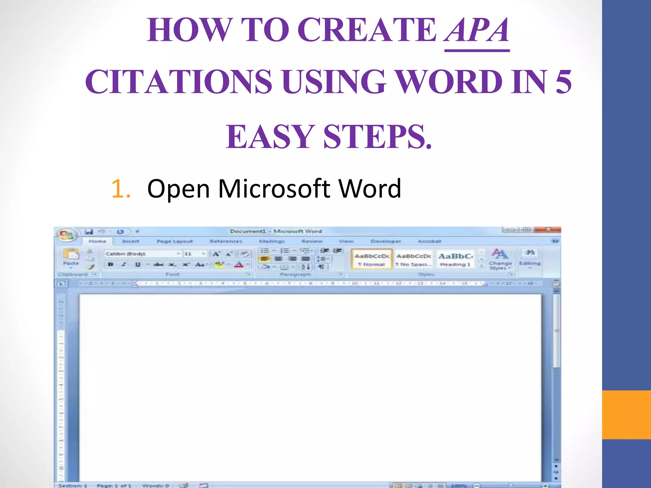Click the Grow Font icon
Screen dimensions: 651x488
[x=216, y=254]
